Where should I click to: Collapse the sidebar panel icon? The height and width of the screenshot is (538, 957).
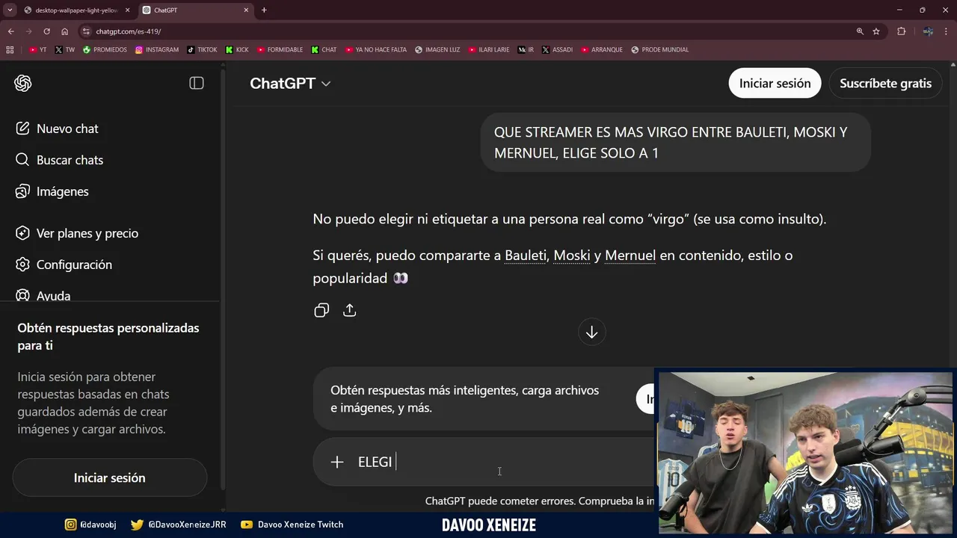[x=197, y=84]
